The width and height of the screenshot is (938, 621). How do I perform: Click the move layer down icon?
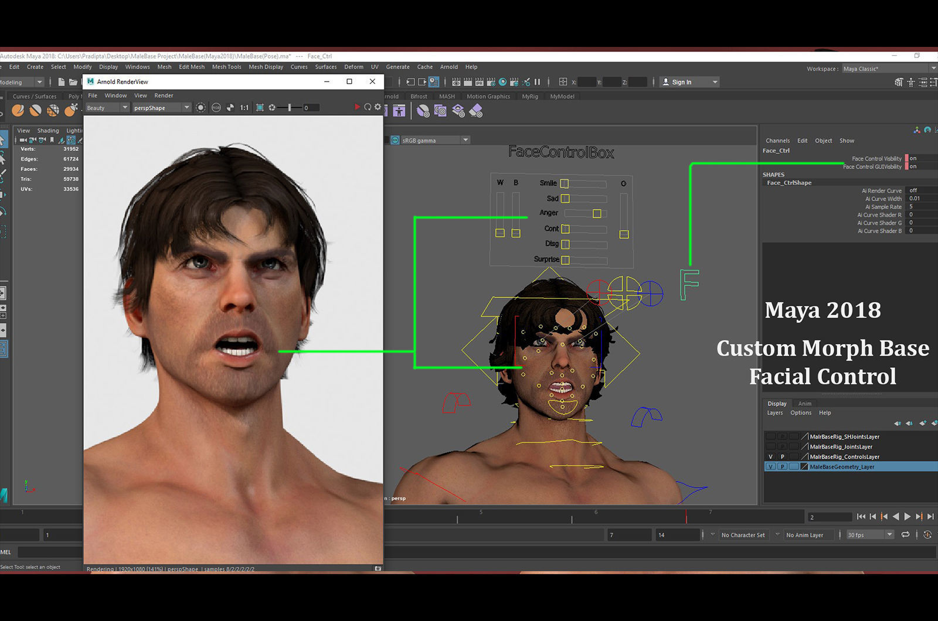909,423
